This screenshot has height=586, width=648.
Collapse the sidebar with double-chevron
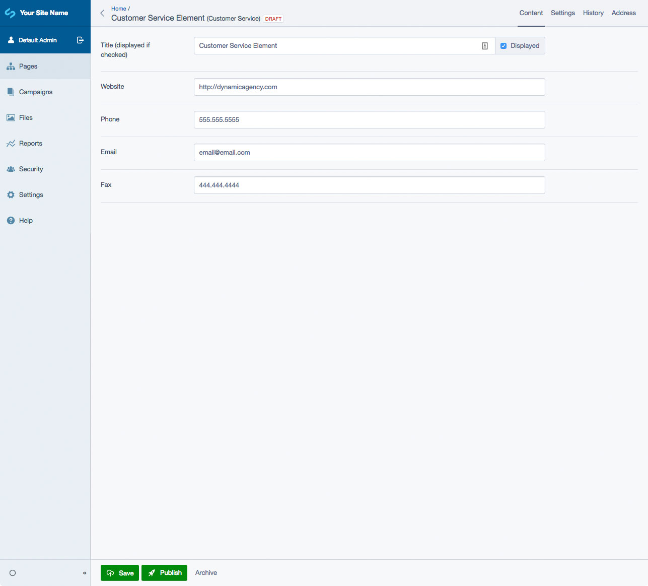click(x=85, y=573)
